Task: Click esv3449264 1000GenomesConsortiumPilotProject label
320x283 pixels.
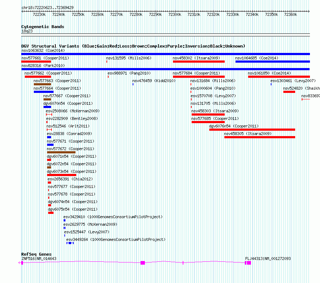Action: coord(116,239)
